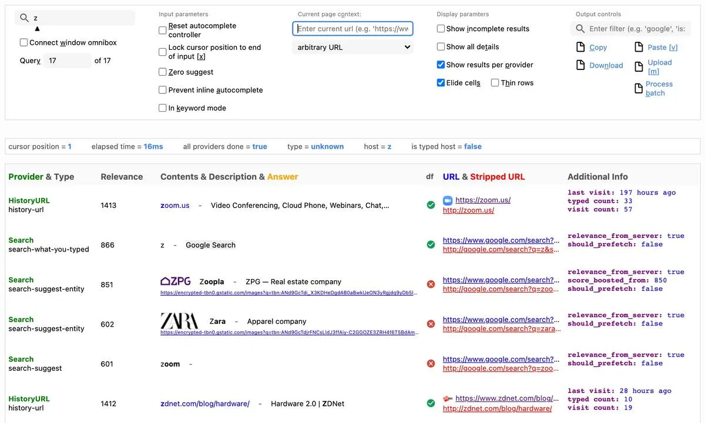
Task: Toggle Zero suggest checkbox
Action: [163, 72]
